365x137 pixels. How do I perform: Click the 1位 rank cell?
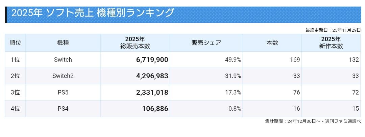[15, 60]
